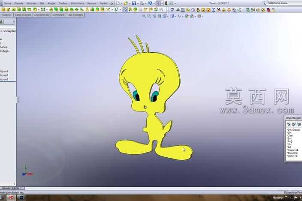The image size is (302, 201).
Task: Open the Görünüm menu
Action: pos(31,3)
